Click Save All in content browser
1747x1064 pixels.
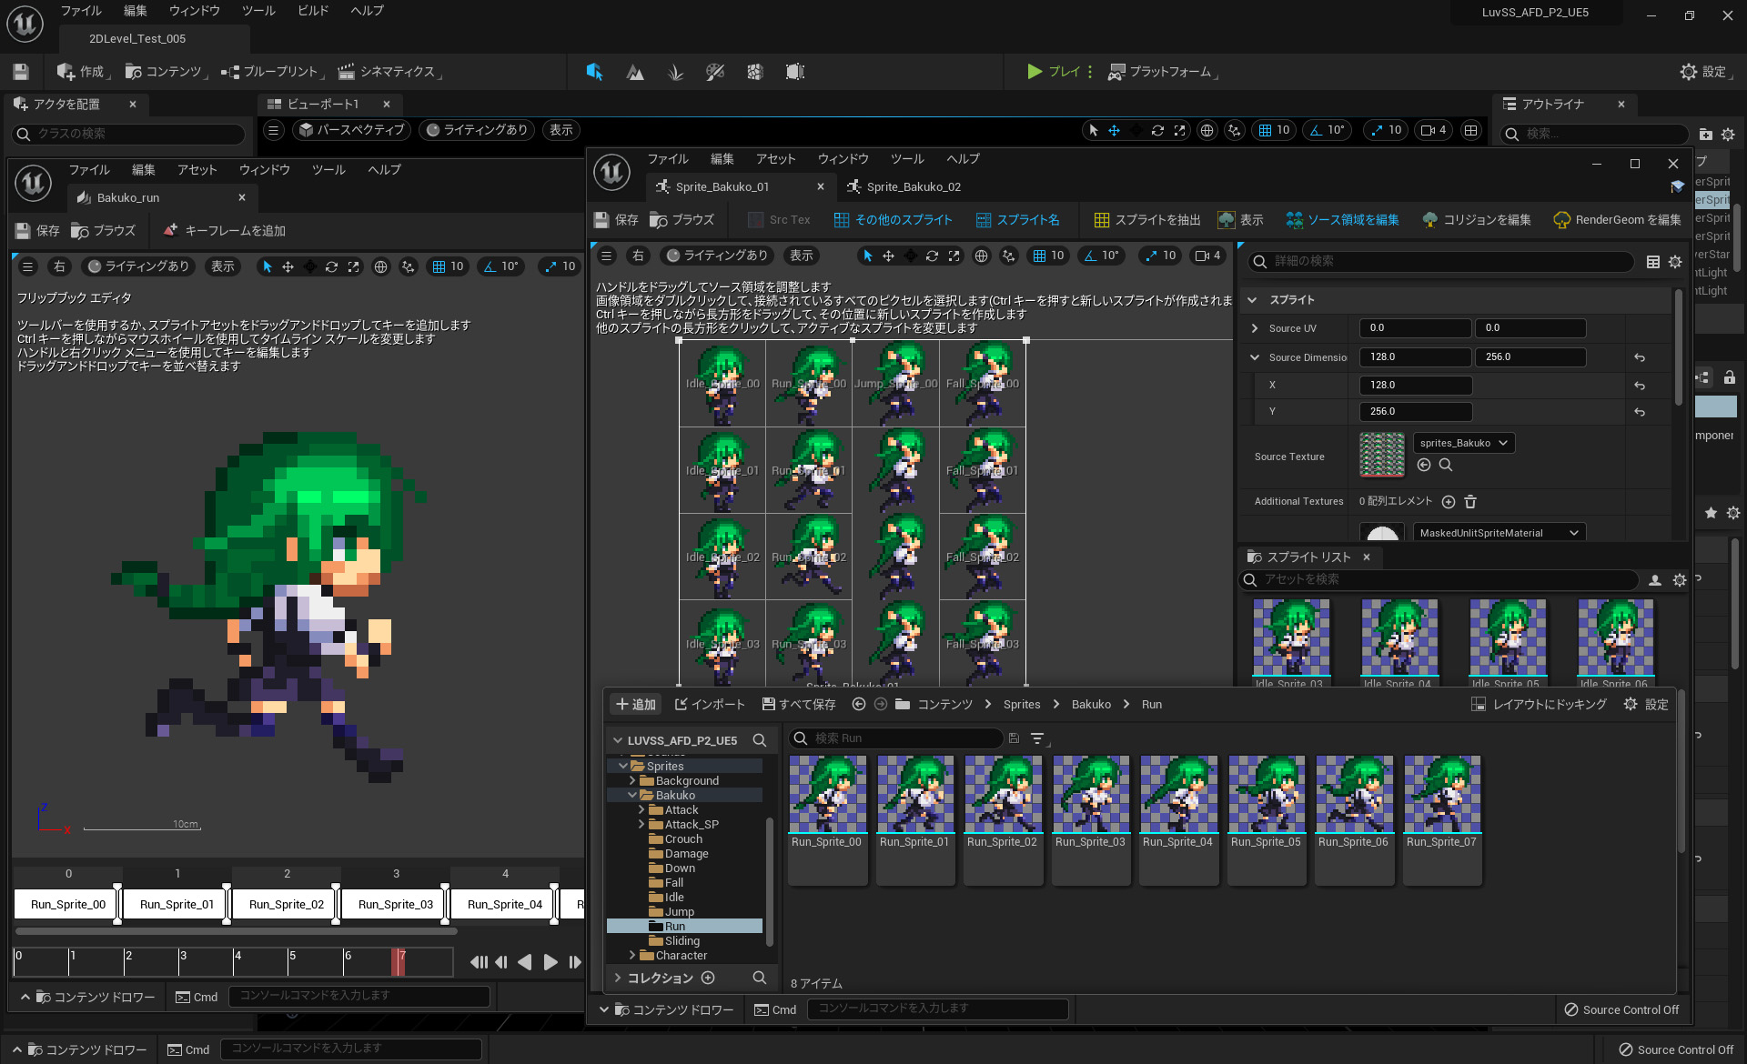pos(799,705)
